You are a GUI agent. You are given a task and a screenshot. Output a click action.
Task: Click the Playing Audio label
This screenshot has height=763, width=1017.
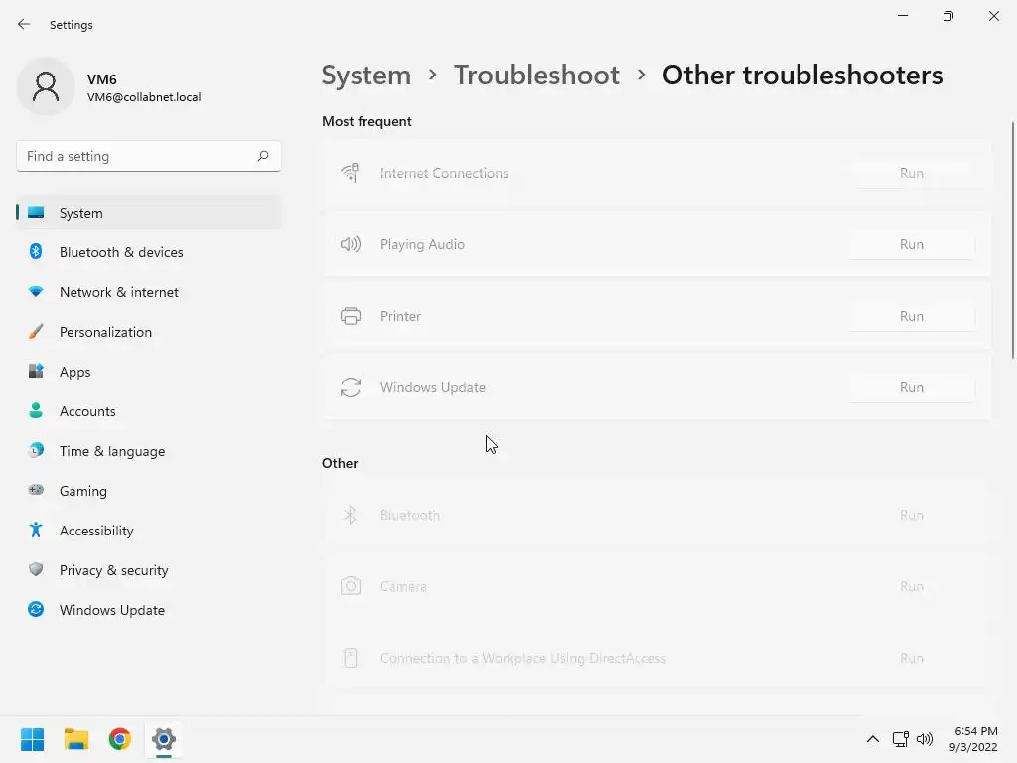422,244
